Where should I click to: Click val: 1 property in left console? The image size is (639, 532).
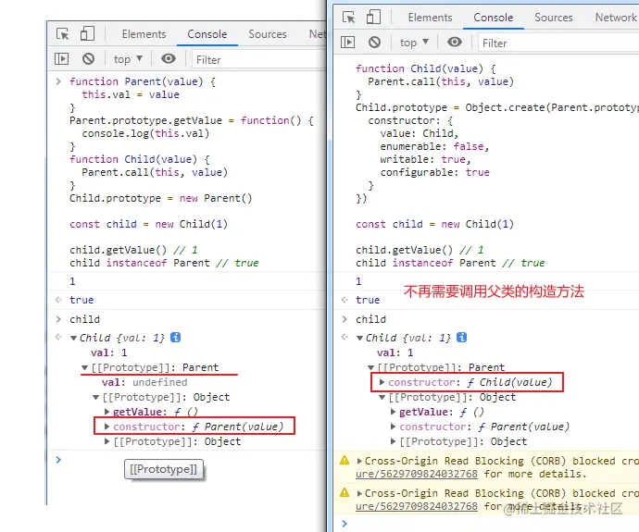coord(108,353)
